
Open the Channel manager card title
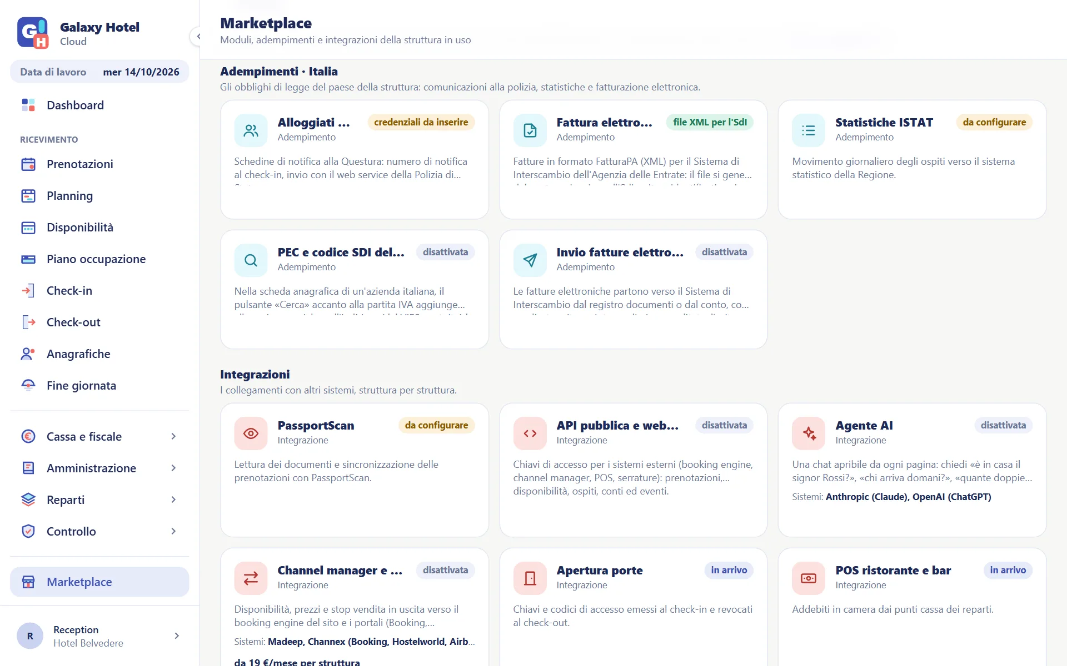340,570
